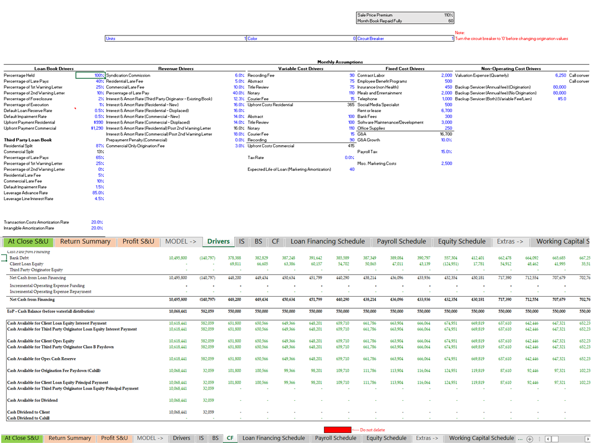591x443 pixels.
Task: Select the Valuation Expense (Quarterly) 6,250 value
Action: coord(560,75)
